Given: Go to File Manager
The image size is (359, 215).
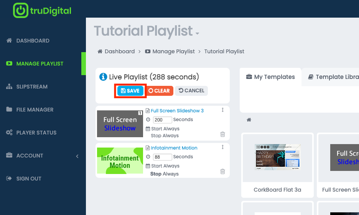Looking at the screenshot, I should pyautogui.click(x=35, y=110).
